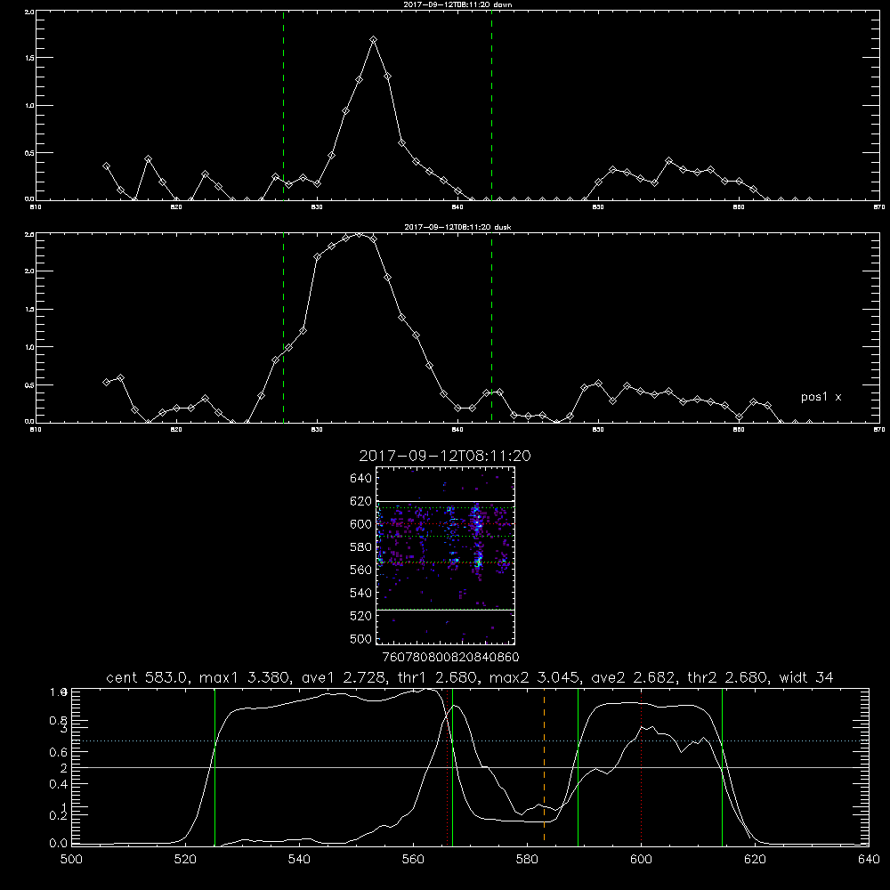Click the red dotted line across the image map

(x=445, y=524)
